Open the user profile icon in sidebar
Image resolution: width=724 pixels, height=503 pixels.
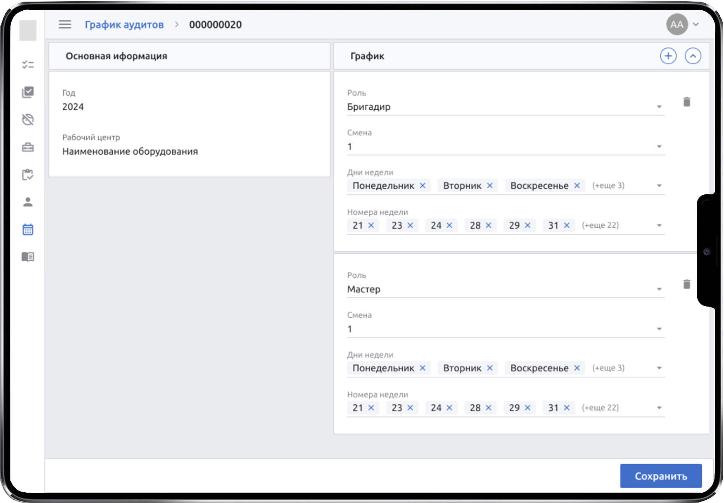(28, 202)
